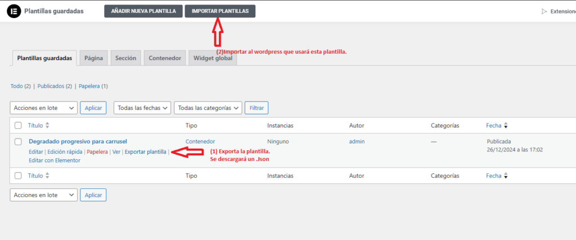576x240 pixels.
Task: Click the Título sort arrows in footer row
Action: (47, 176)
